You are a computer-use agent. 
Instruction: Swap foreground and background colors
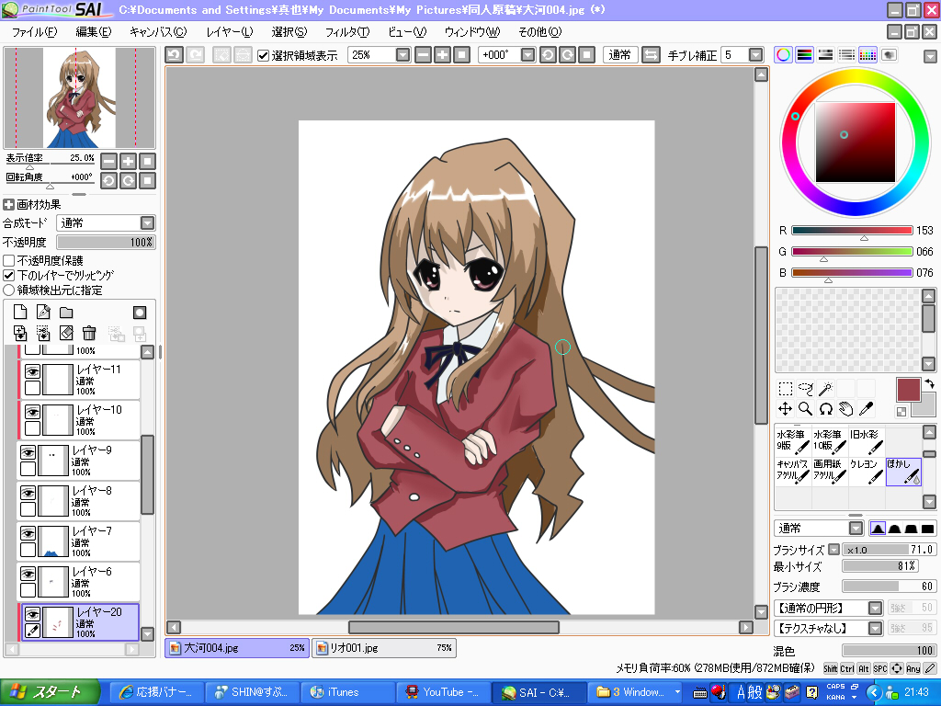pos(929,383)
